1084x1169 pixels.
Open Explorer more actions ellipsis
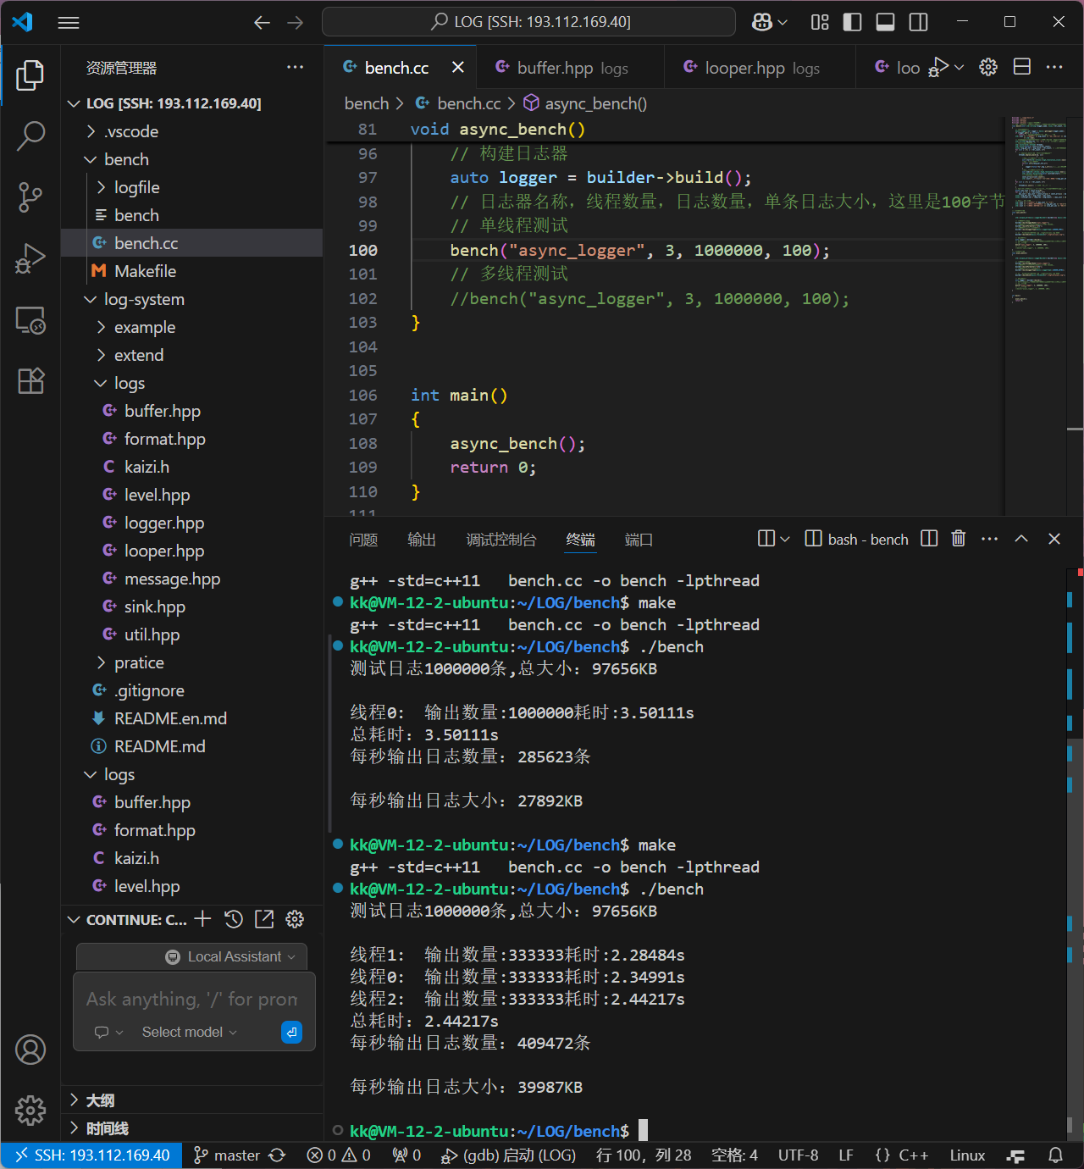[295, 67]
